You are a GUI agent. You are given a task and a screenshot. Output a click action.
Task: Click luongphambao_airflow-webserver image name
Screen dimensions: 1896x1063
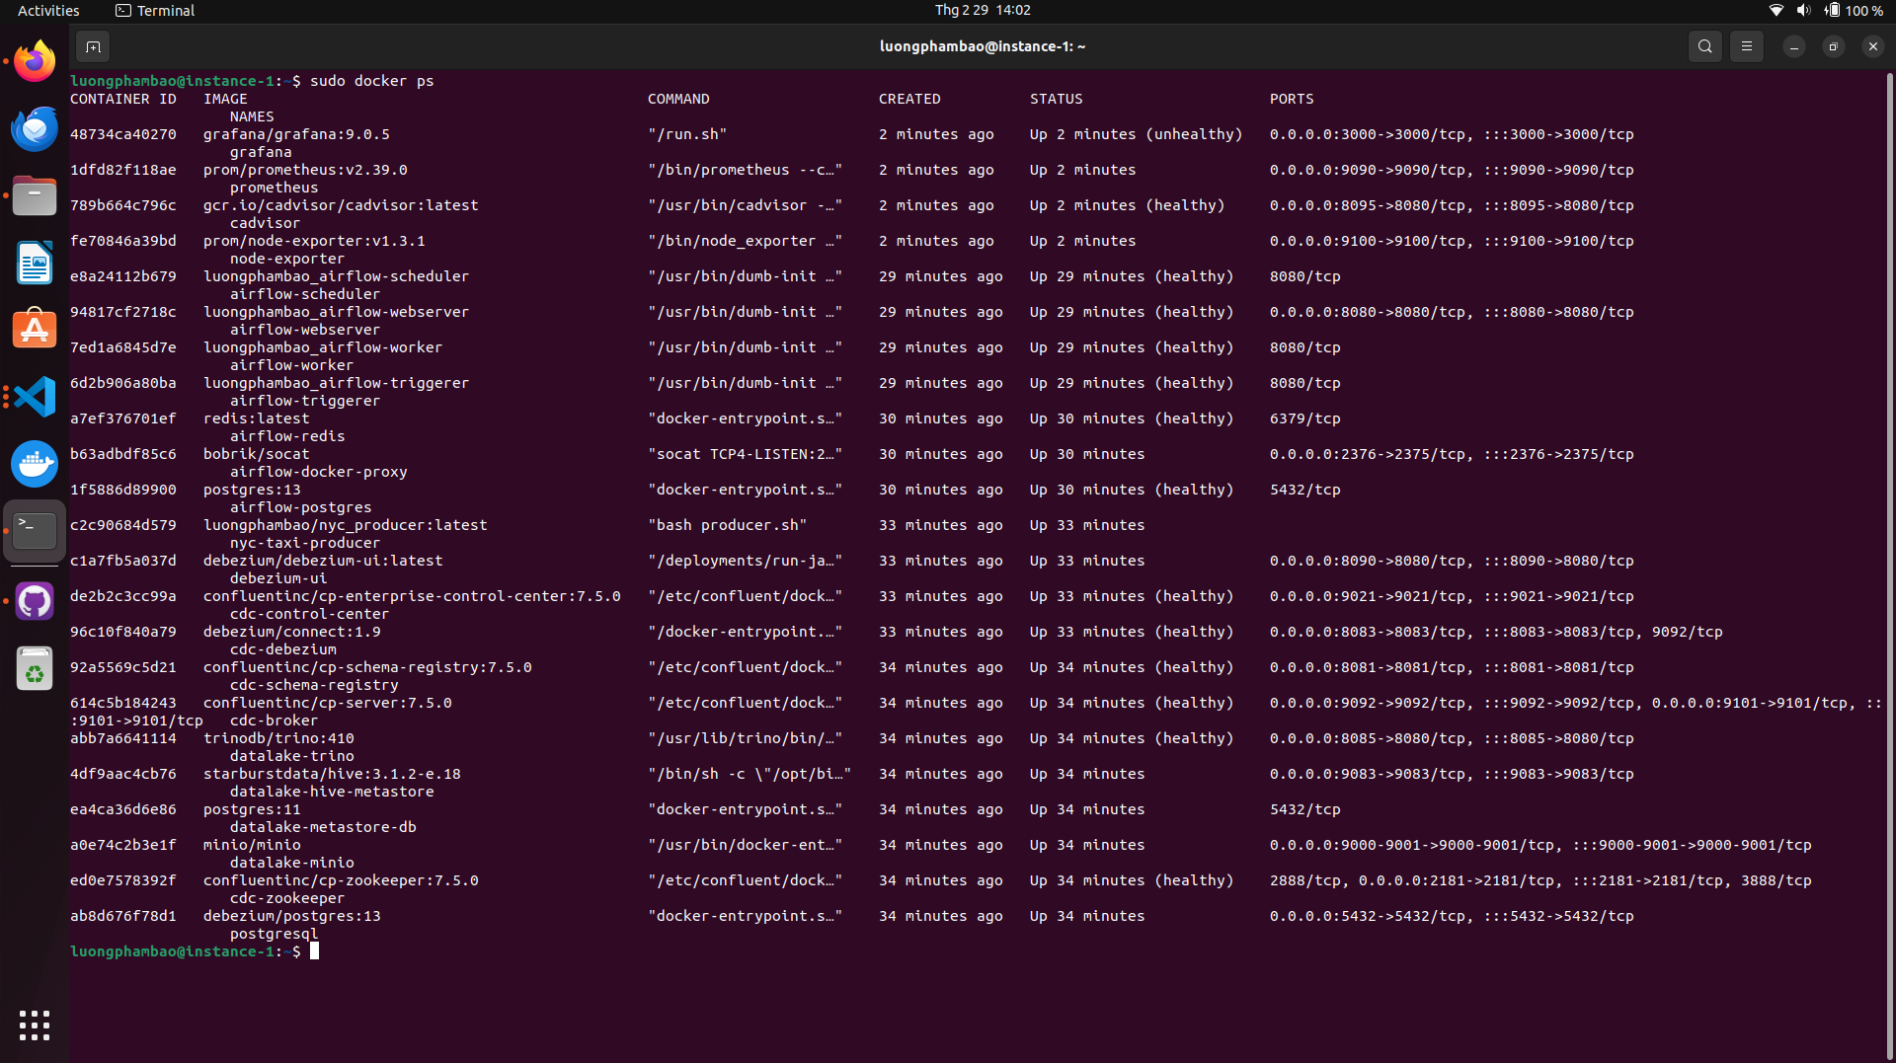(x=336, y=312)
